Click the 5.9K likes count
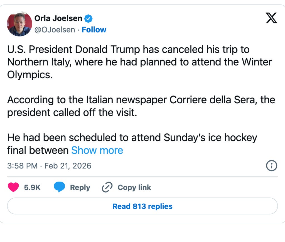The image size is (285, 242). 32,187
